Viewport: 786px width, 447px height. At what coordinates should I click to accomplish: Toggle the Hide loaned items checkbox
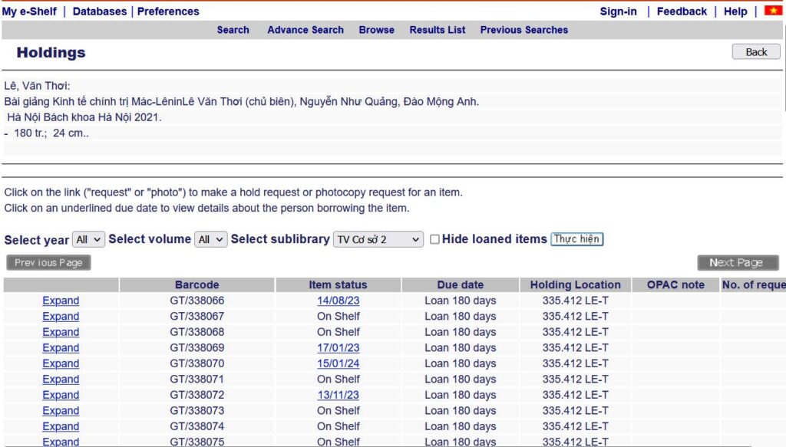[x=434, y=239]
